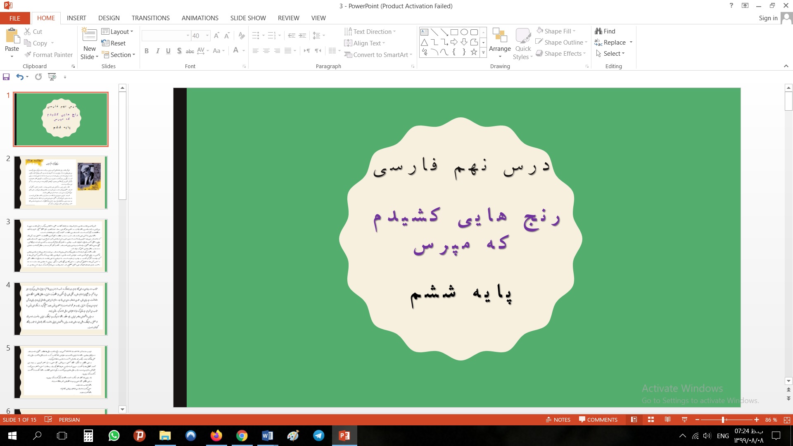Open Telegram from the taskbar
793x446 pixels.
(318, 436)
